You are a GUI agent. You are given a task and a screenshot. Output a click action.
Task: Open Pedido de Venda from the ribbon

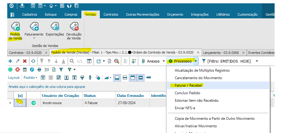(x=15, y=31)
